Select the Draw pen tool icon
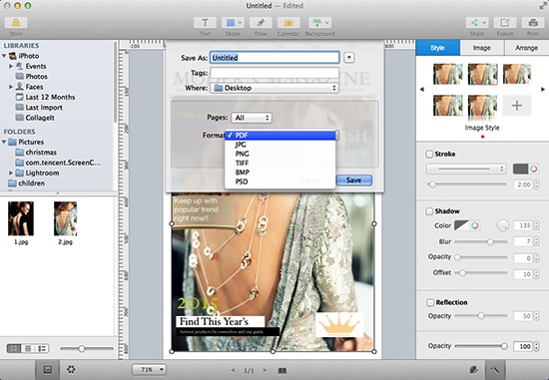The height and width of the screenshot is (380, 549). coord(261,23)
